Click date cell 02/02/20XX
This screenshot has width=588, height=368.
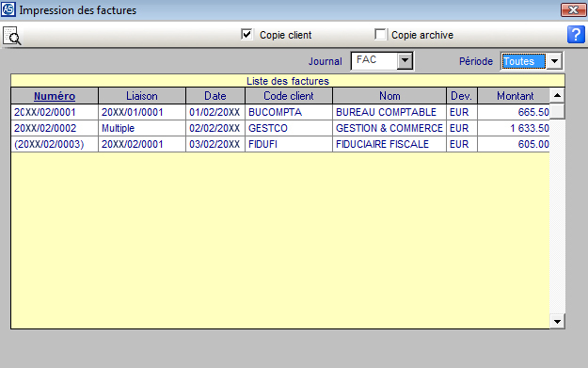point(215,128)
